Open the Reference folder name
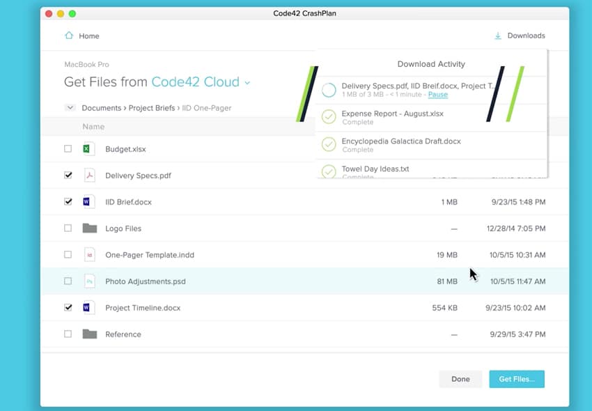This screenshot has width=592, height=411. [123, 334]
